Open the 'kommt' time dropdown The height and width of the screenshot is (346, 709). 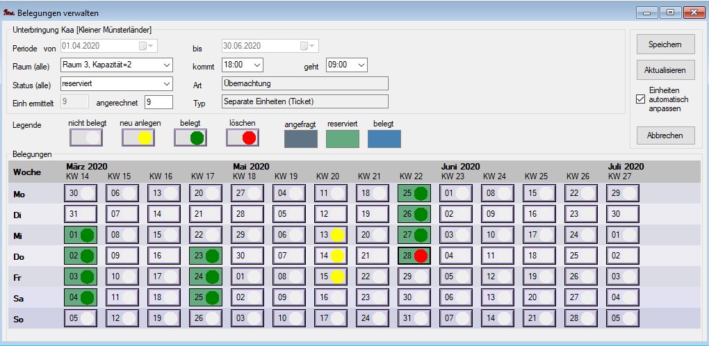[x=256, y=65]
